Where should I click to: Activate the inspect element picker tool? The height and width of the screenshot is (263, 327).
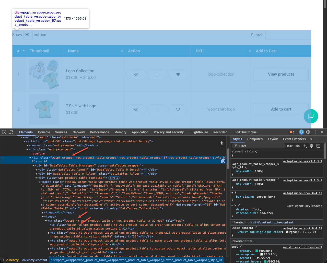click(4, 132)
